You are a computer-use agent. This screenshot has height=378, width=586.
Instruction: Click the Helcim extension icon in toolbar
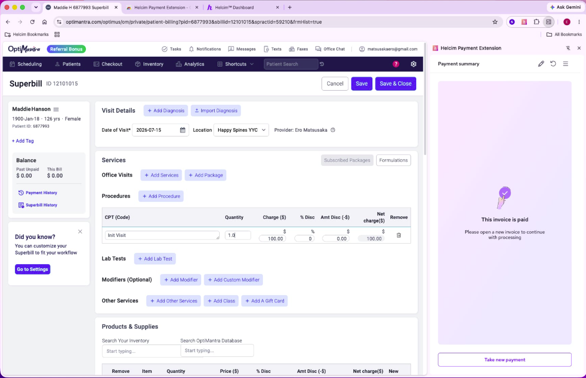524,22
